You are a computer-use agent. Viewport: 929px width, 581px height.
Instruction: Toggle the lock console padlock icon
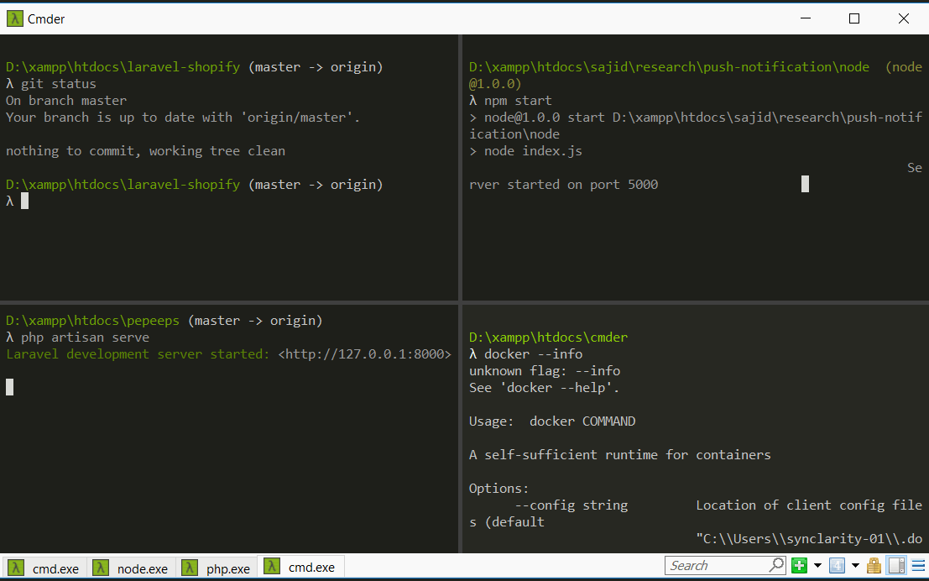click(874, 566)
